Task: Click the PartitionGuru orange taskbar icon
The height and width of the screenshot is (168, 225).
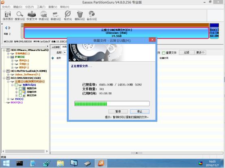Action: [x=101, y=164]
